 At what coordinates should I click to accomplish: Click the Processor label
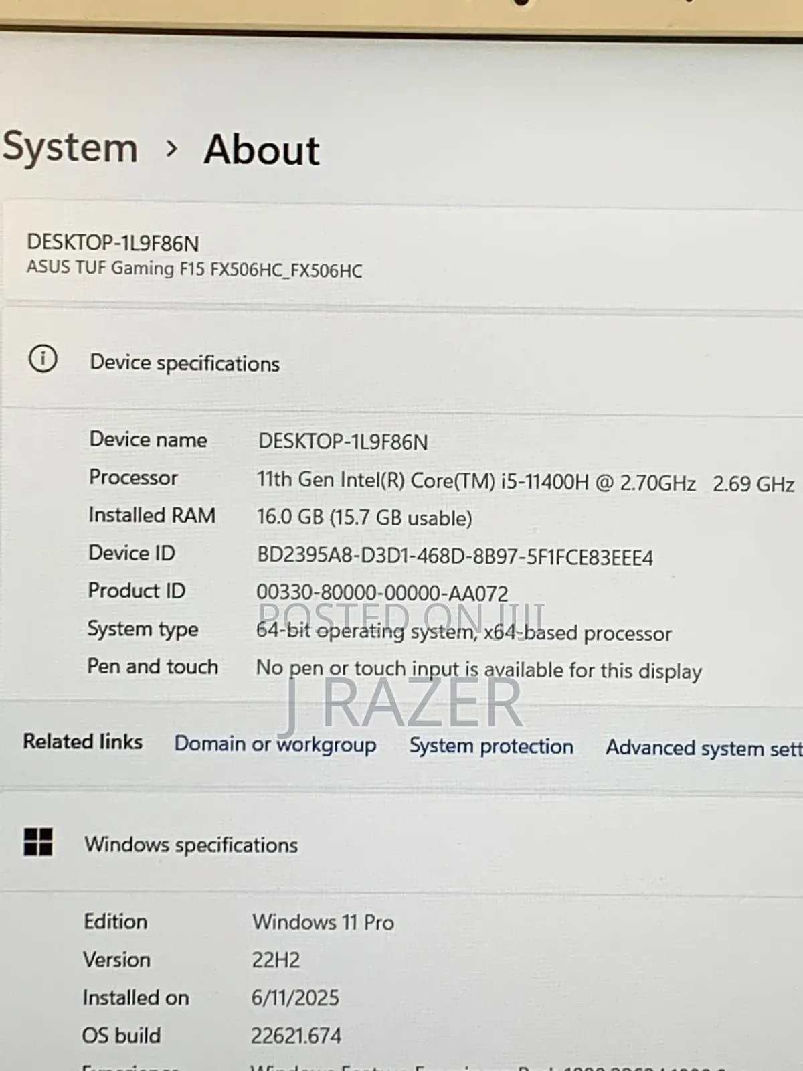pyautogui.click(x=133, y=477)
